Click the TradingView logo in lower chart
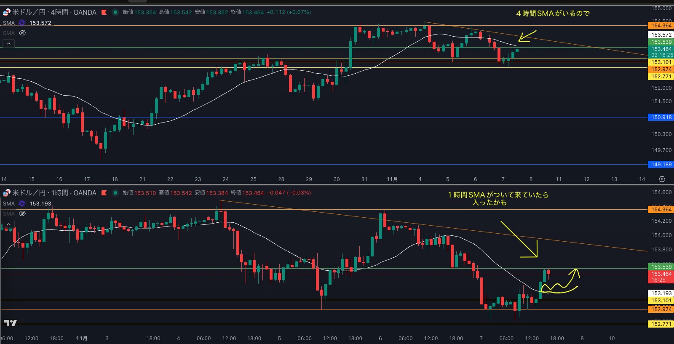Screen dimensions: 674x344 (11, 323)
